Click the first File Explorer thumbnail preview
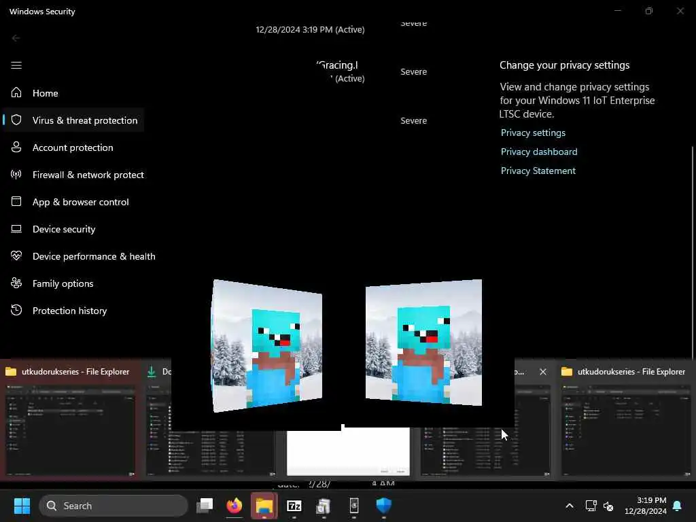 click(x=70, y=431)
